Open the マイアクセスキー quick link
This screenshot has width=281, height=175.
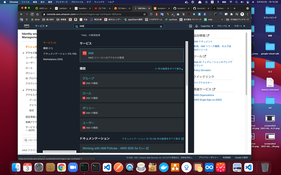tap(203, 82)
